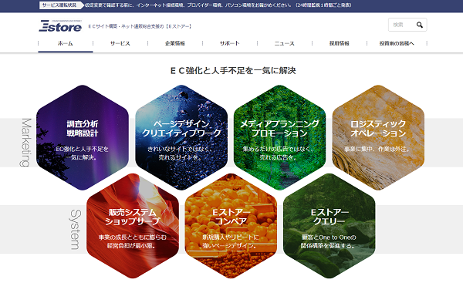Viewport: 463px width, 293px height.
Task: Open the サポート menu tab
Action: click(230, 43)
